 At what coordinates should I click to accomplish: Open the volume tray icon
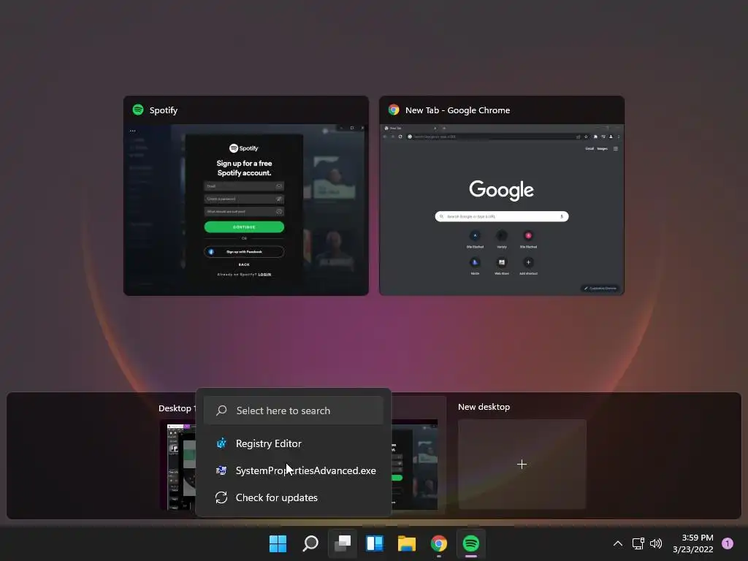tap(656, 543)
